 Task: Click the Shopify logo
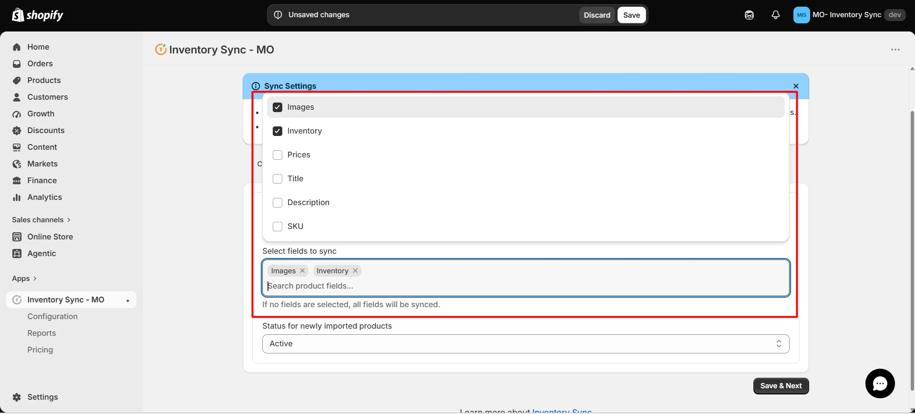coord(38,15)
